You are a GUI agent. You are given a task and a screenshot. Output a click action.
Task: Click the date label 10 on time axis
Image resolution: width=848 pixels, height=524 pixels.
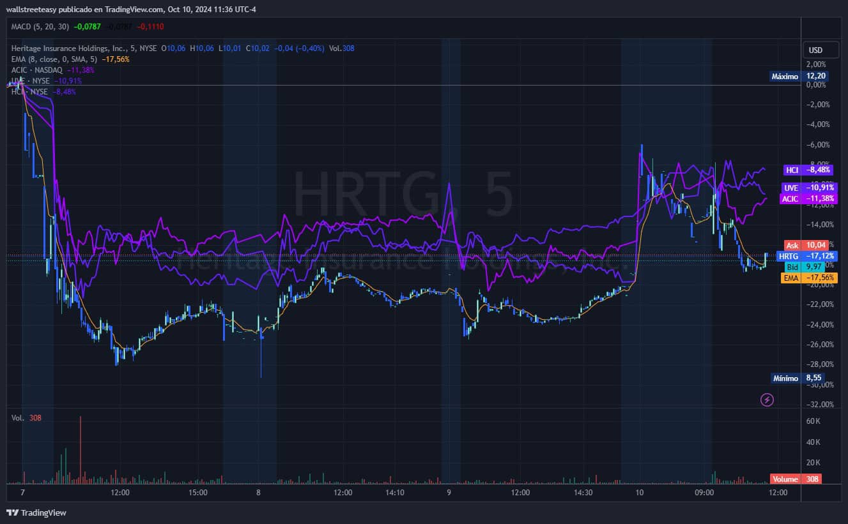(x=639, y=493)
